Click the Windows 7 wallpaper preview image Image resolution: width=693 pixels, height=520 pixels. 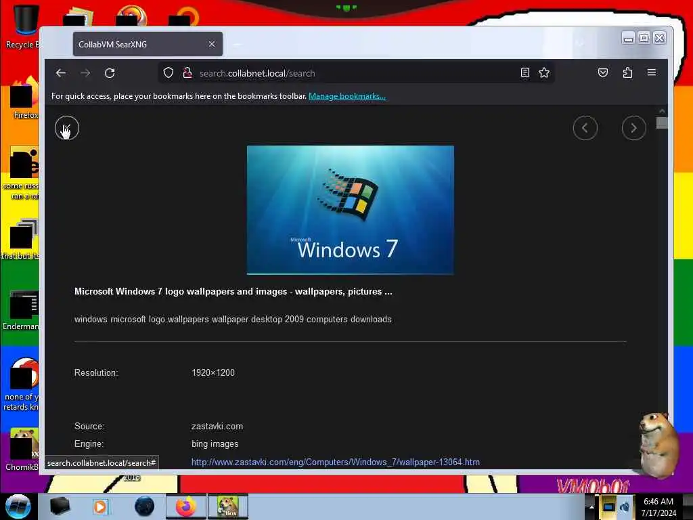click(x=351, y=210)
